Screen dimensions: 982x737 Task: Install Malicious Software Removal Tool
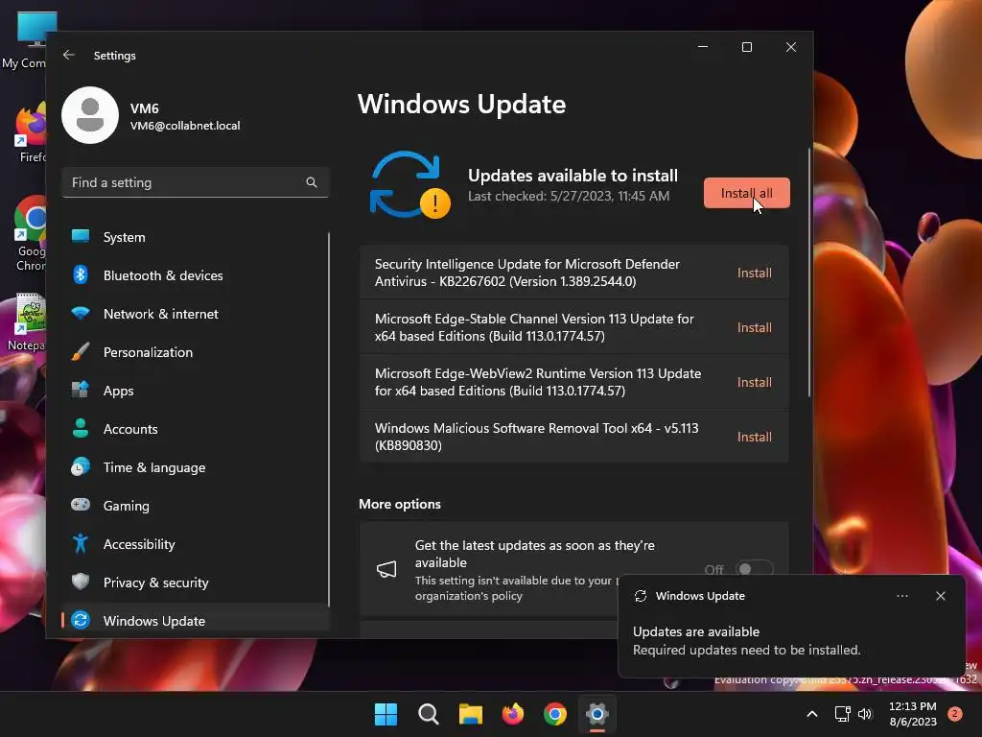pyautogui.click(x=754, y=437)
